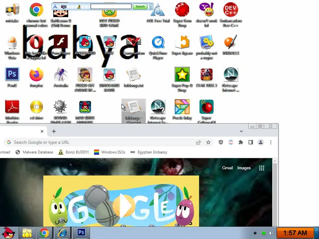
Task: Open the Google Images link
Action: [244, 168]
